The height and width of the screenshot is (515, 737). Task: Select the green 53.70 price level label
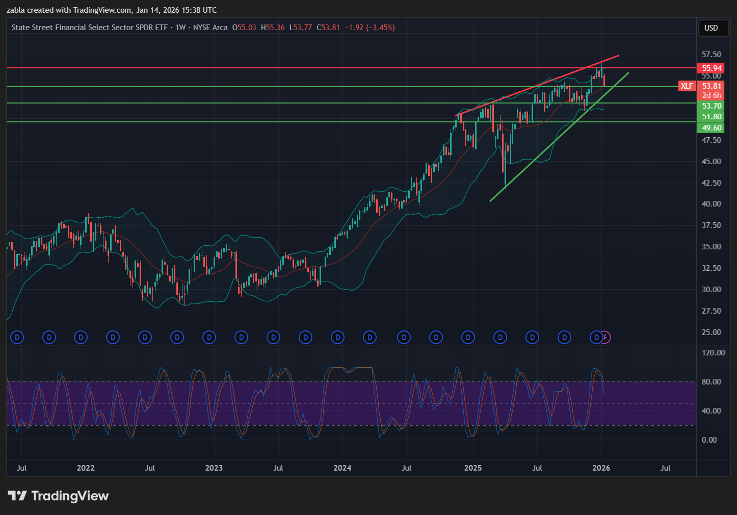pos(711,106)
